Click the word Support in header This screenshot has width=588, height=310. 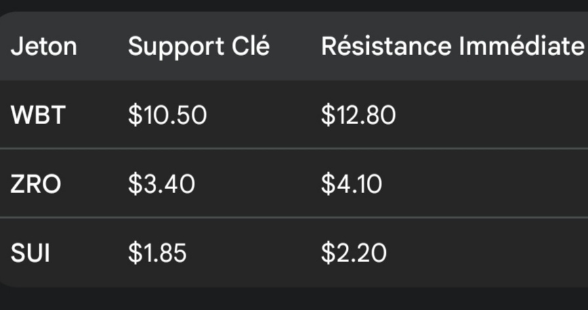coord(175,47)
